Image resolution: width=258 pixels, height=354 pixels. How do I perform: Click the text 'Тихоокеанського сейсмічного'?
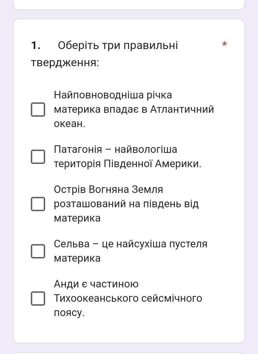pos(128,299)
